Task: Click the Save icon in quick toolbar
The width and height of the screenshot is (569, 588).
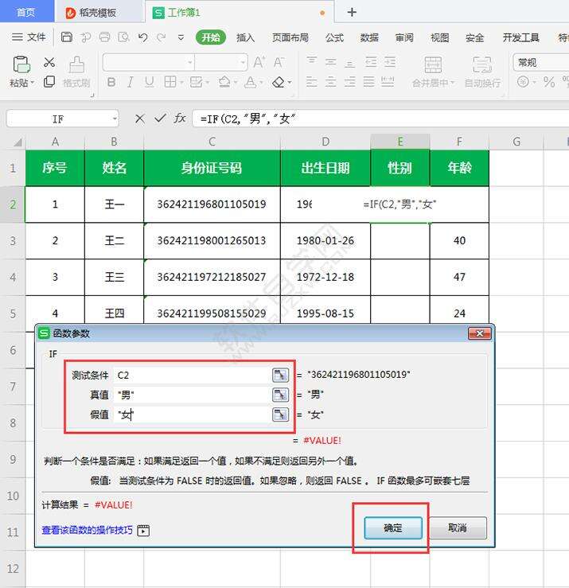Action: pyautogui.click(x=67, y=37)
